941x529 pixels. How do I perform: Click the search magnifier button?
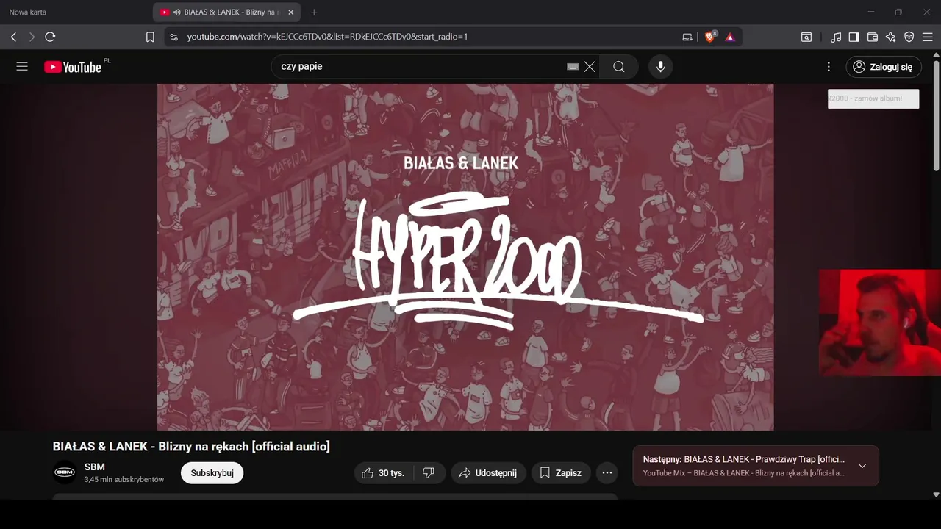[x=619, y=67]
